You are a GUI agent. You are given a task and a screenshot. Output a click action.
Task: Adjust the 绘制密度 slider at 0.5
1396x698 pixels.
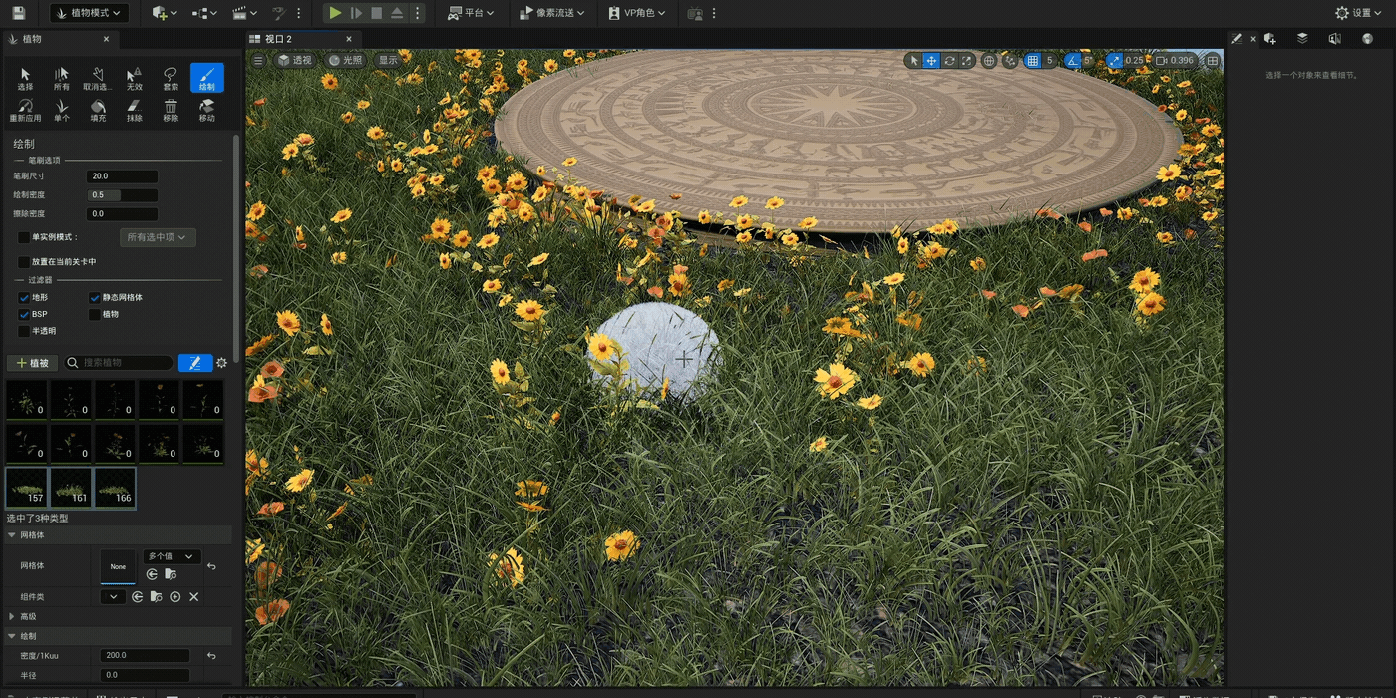(x=122, y=195)
